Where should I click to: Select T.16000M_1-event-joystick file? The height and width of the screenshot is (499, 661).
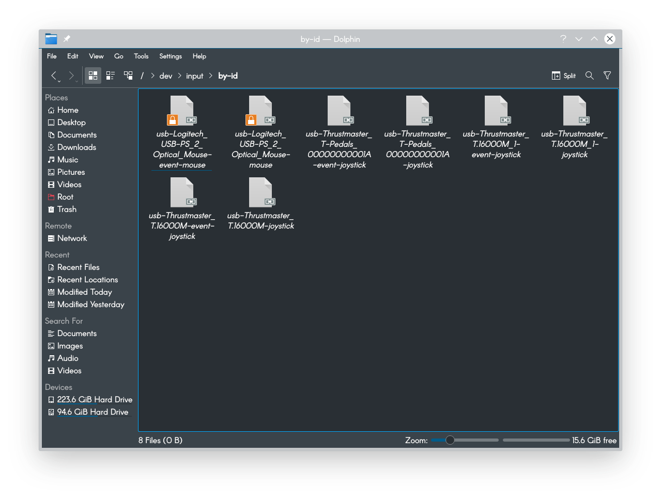click(496, 128)
